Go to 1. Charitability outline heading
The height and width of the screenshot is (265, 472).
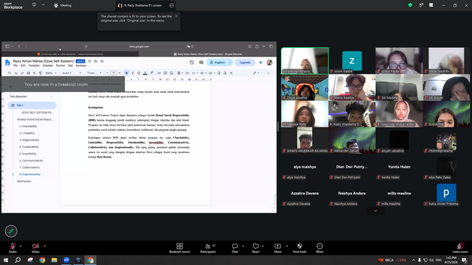click(x=28, y=126)
